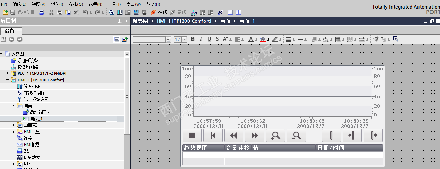
Task: Open the text alignment dropdown arrow
Action: tap(242, 39)
